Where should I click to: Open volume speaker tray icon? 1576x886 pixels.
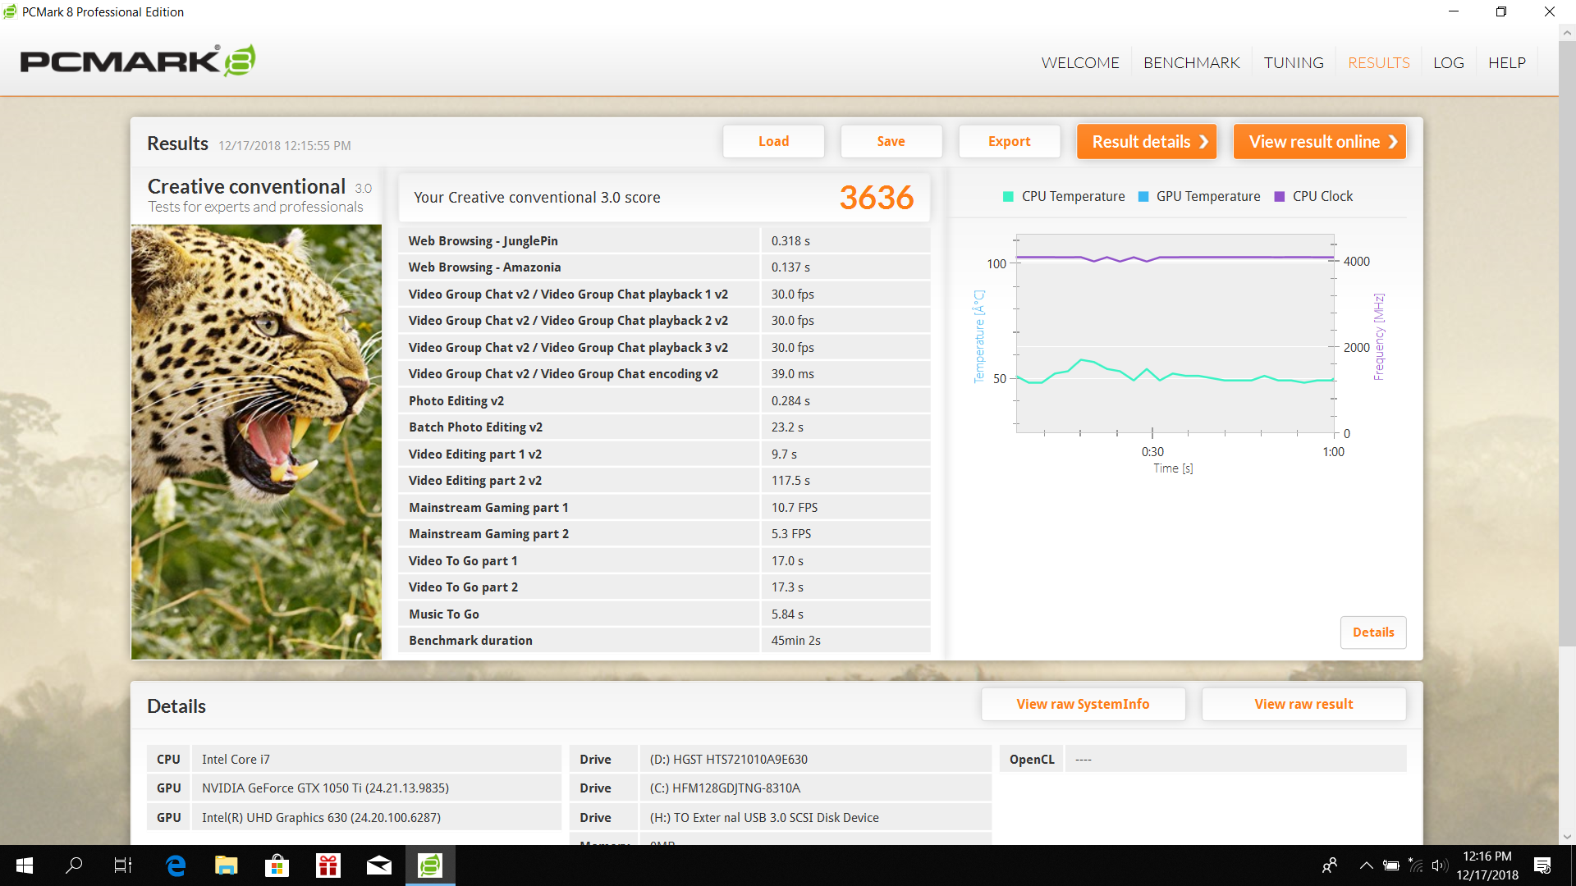click(1439, 865)
